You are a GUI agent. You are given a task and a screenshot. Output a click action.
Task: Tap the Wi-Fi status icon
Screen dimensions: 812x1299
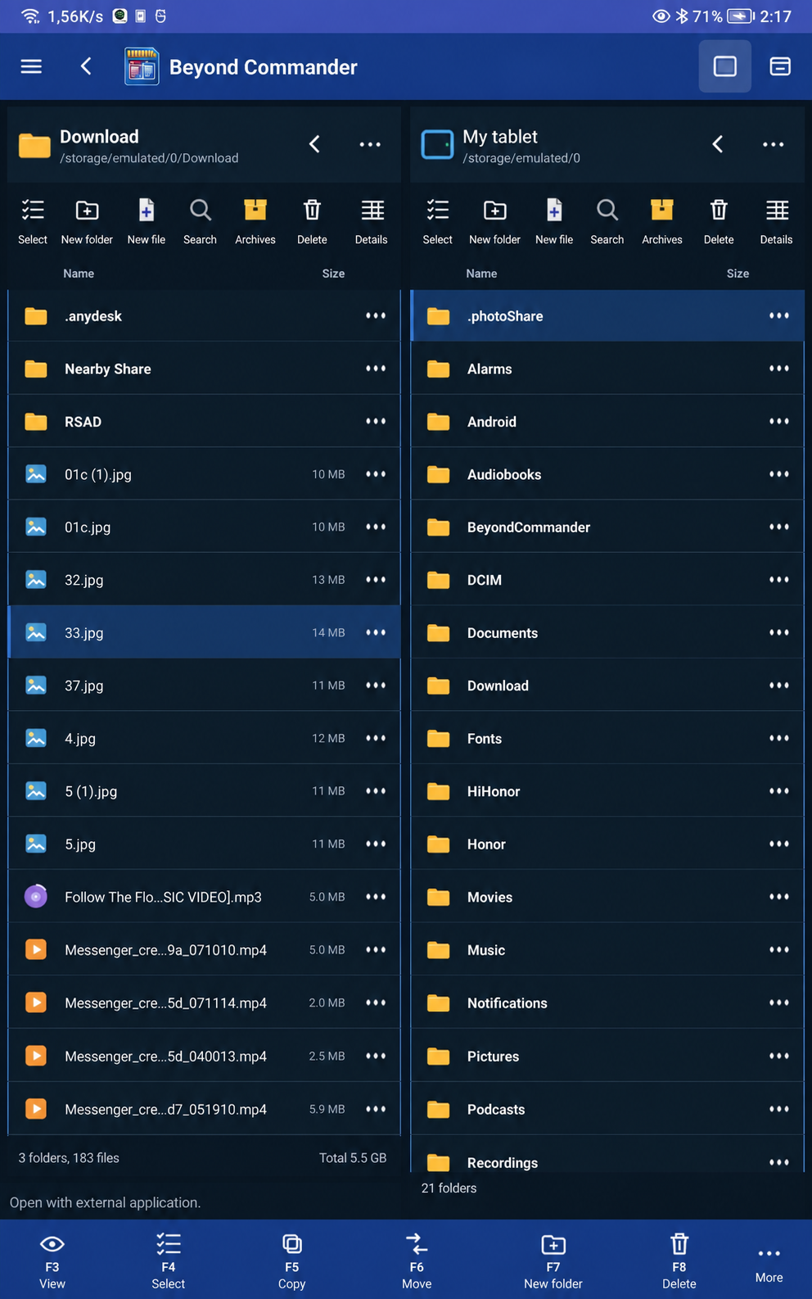[x=30, y=16]
